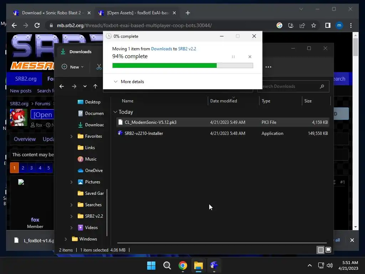The width and height of the screenshot is (365, 274).
Task: Switch to Download Sonic Robo Blast 2 tab
Action: 52,13
